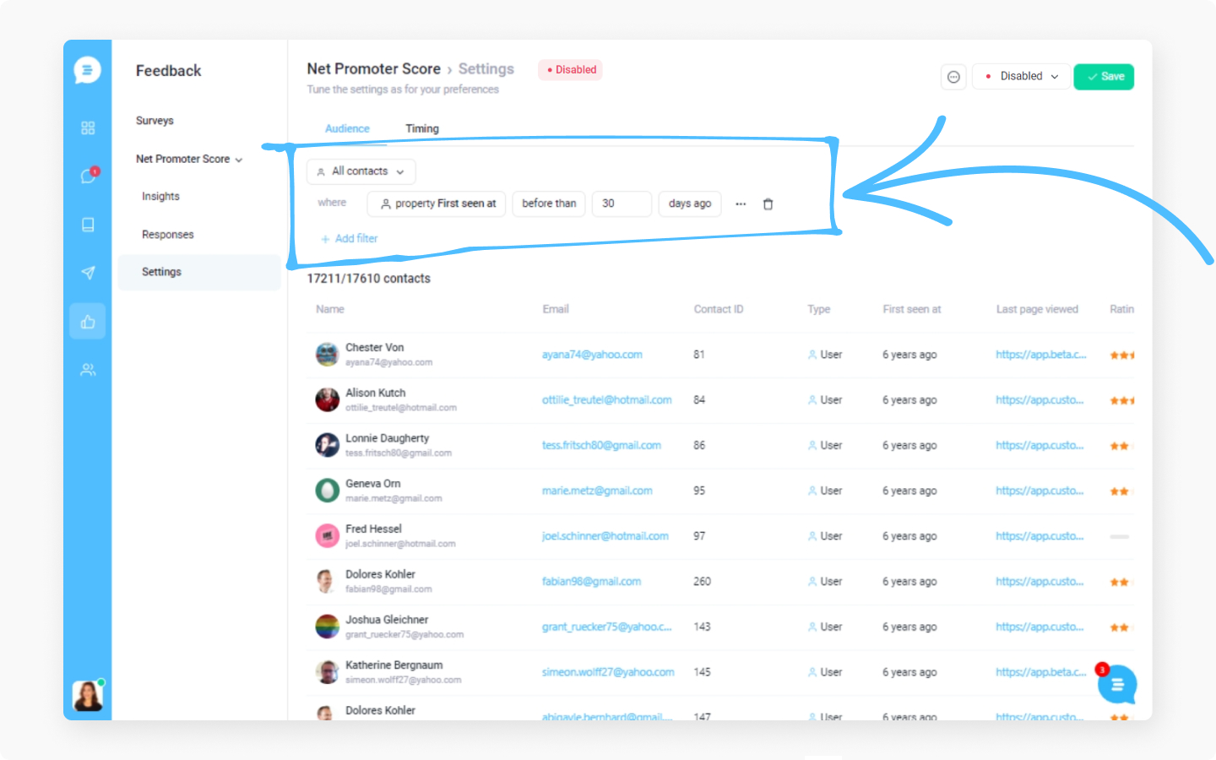
Task: Click the Add filter link
Action: click(x=350, y=239)
